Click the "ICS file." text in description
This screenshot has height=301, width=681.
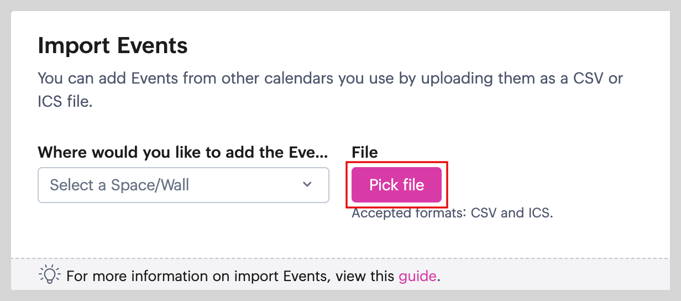point(65,102)
